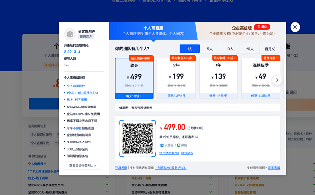Click the Alipay (支付宝) icon
315x195 pixels.
coord(162,145)
